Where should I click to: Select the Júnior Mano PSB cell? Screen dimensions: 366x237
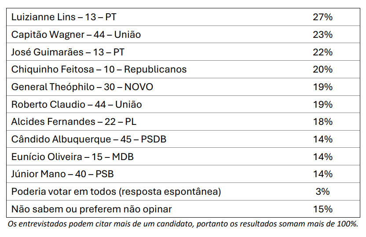coord(62,174)
